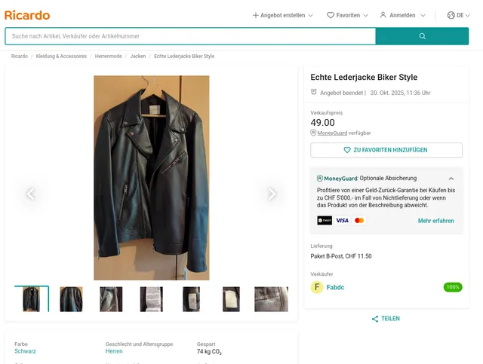483x364 pixels.
Task: Select the second jacket thumbnail
Action: click(71, 299)
